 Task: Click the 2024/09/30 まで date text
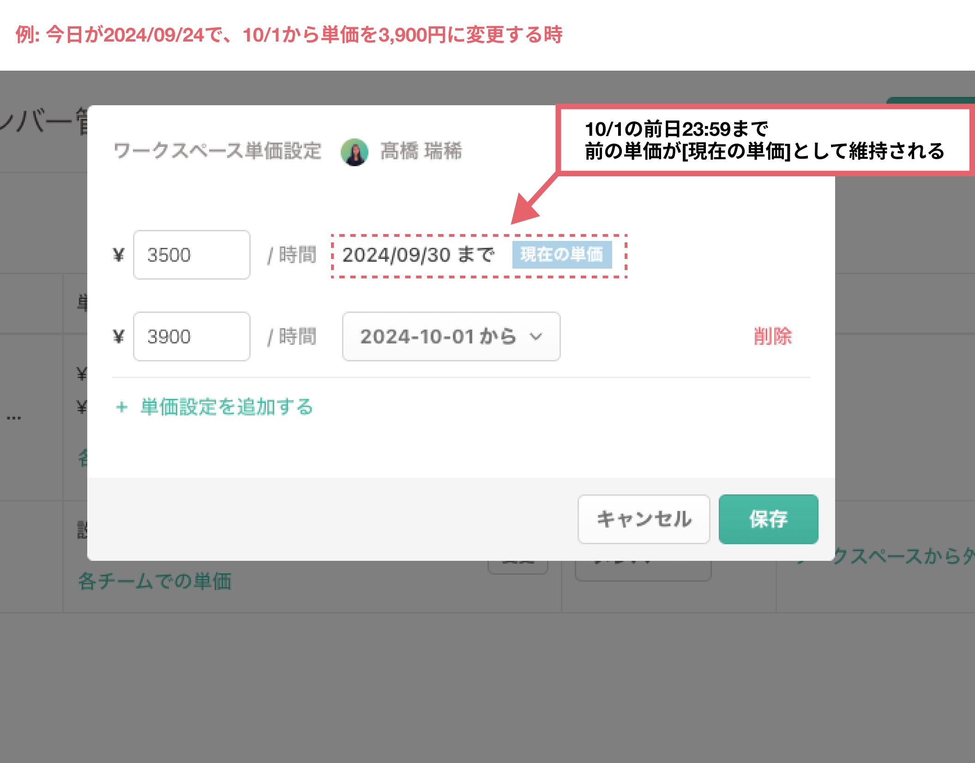point(418,255)
